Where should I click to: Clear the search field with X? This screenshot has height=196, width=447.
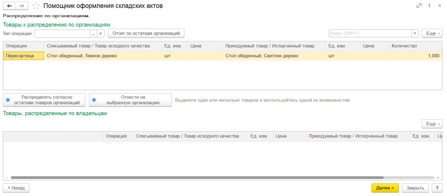[x=415, y=33]
